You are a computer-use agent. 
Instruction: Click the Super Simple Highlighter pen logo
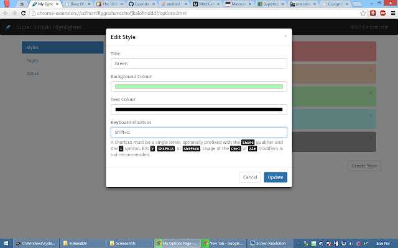pyautogui.click(x=8, y=27)
